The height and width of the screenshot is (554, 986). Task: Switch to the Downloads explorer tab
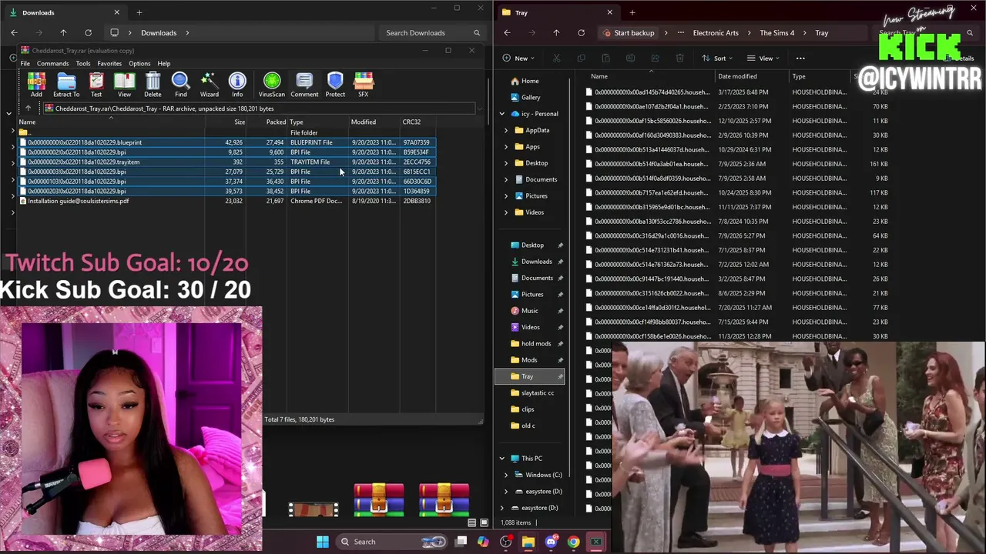pyautogui.click(x=63, y=12)
